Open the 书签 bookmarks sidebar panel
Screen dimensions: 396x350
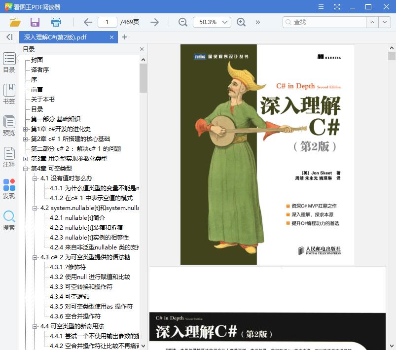9,94
